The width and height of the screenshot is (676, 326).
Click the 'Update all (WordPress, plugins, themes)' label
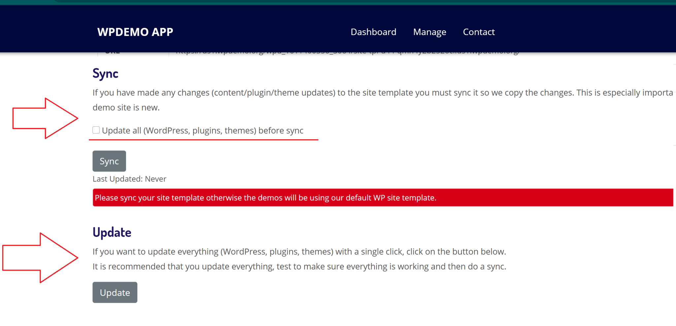click(x=202, y=131)
